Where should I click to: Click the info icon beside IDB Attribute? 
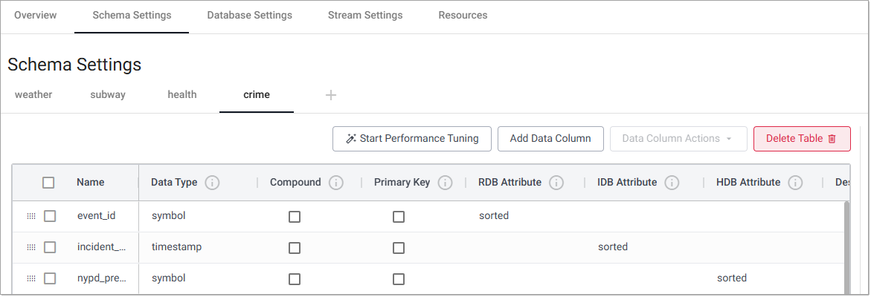(x=672, y=183)
